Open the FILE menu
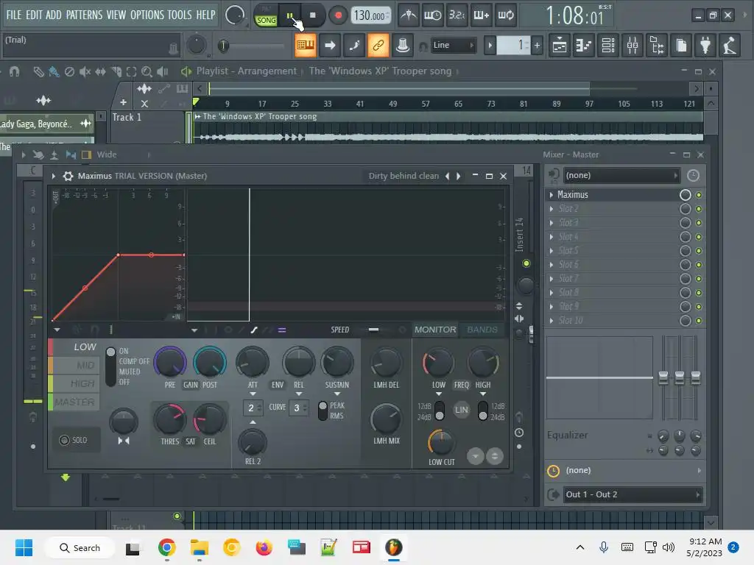Viewport: 754px width, 565px height. click(x=14, y=15)
